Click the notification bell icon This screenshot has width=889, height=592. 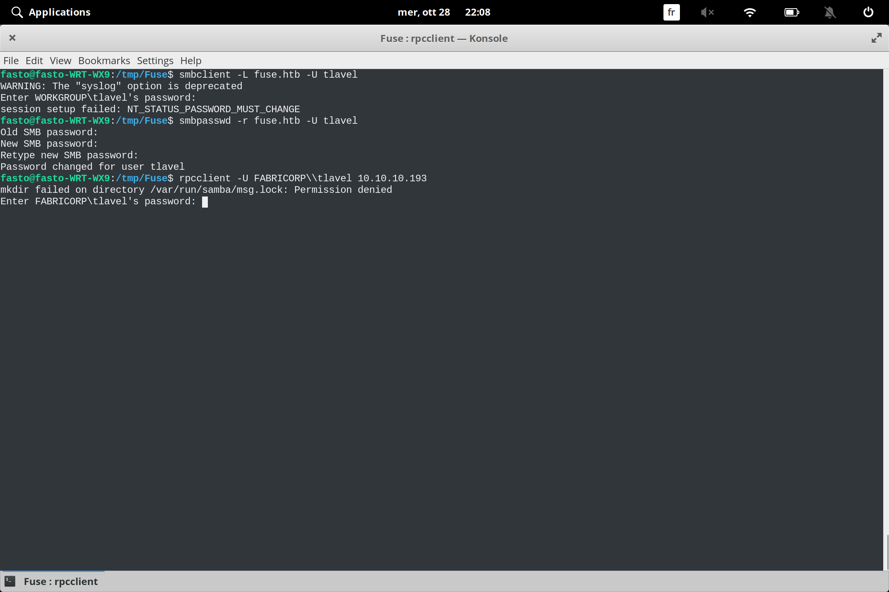830,12
